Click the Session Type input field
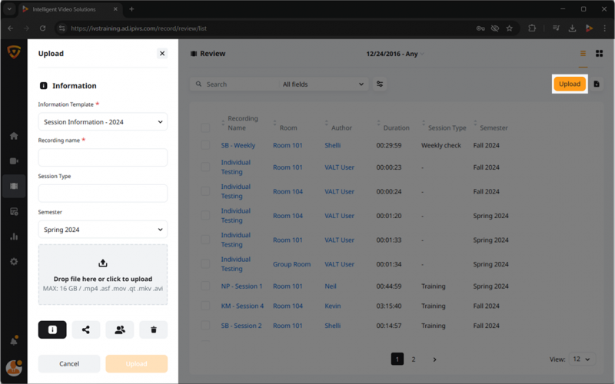The width and height of the screenshot is (615, 384). (103, 194)
